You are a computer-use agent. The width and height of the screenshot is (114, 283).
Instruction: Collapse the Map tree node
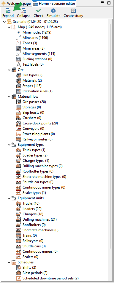pos(9,27)
